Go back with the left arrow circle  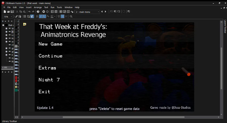44,12
